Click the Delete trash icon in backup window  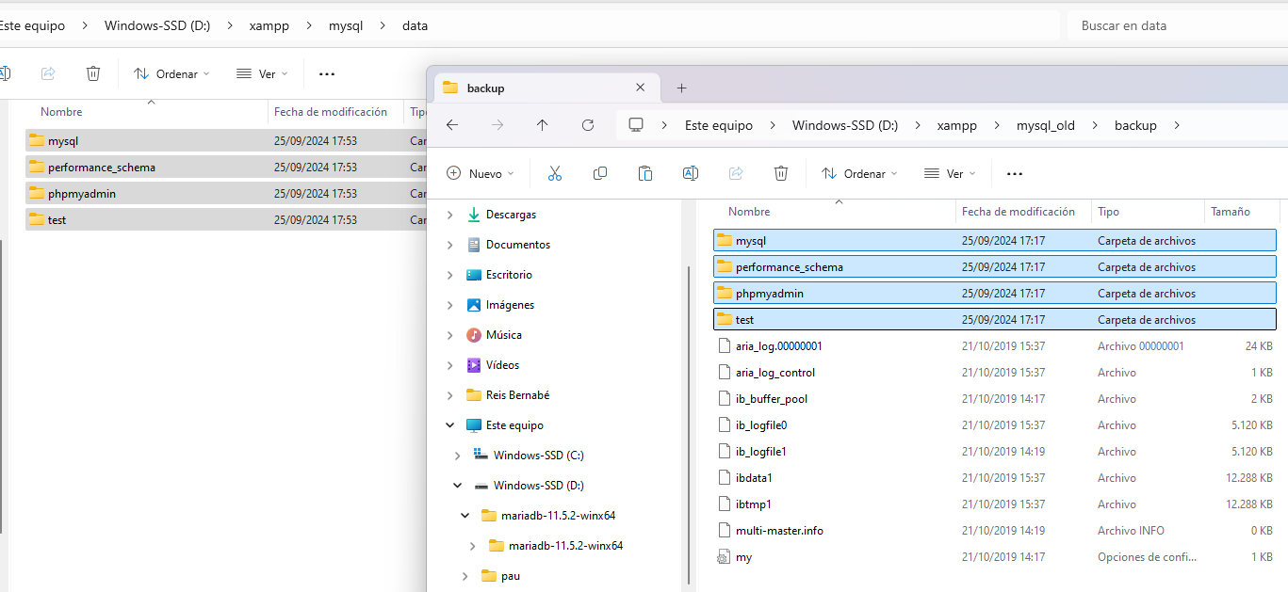coord(780,173)
